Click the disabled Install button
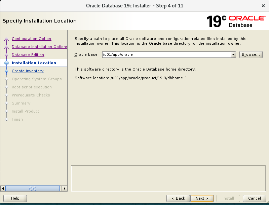This screenshot has height=205, width=269. [228, 199]
